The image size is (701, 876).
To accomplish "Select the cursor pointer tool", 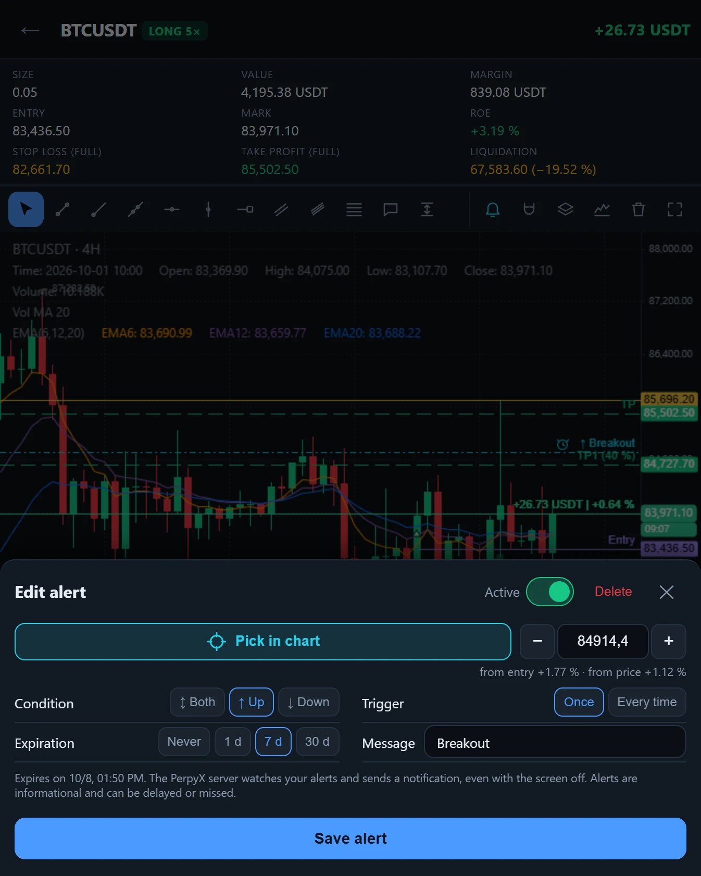I will tap(26, 209).
